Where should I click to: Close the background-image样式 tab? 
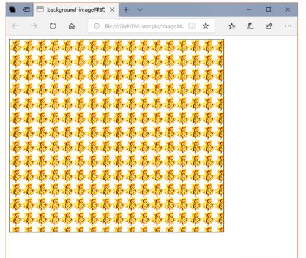click(112, 10)
